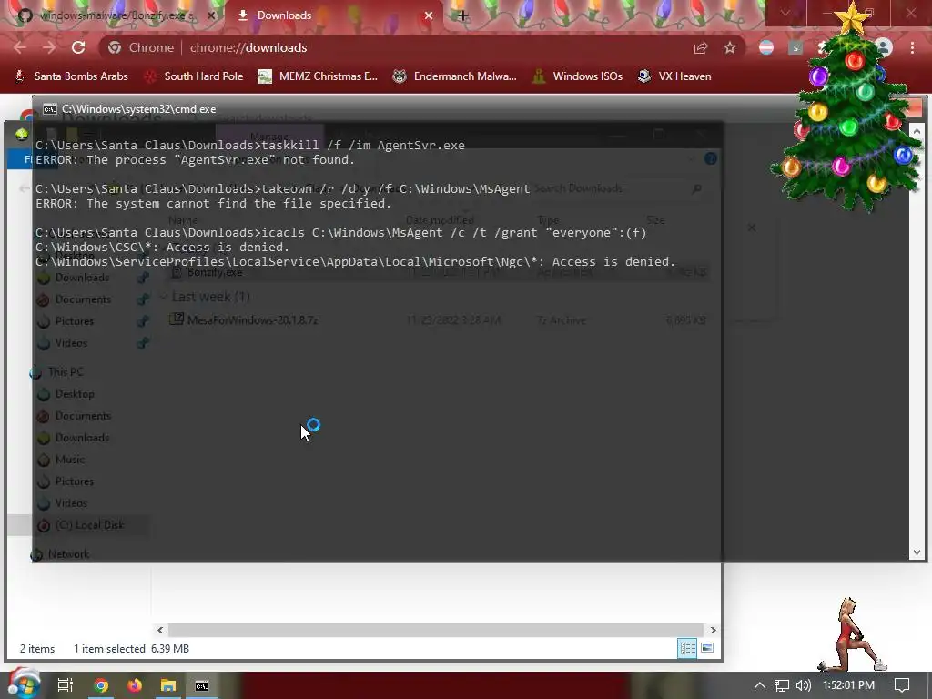The width and height of the screenshot is (932, 699).
Task: Go forward in Chrome
Action: click(x=49, y=47)
